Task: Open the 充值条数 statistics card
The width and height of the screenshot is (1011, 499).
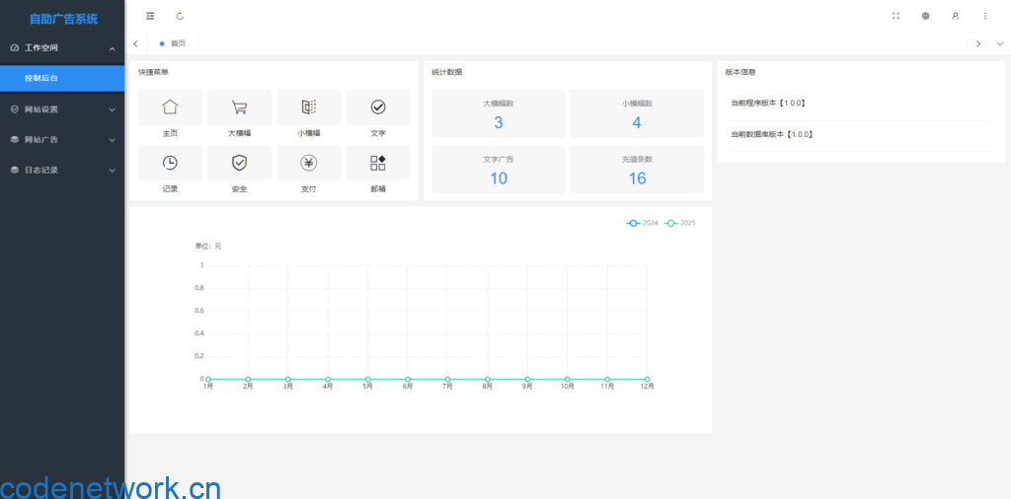Action: [x=637, y=169]
